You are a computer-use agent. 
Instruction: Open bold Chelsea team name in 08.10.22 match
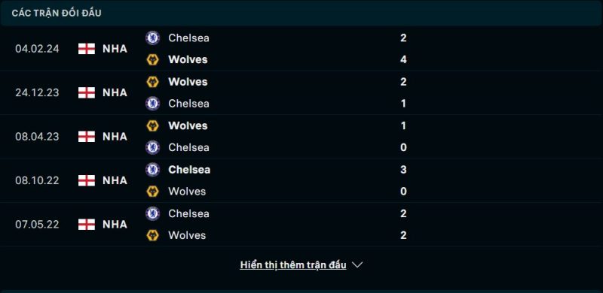click(x=189, y=170)
